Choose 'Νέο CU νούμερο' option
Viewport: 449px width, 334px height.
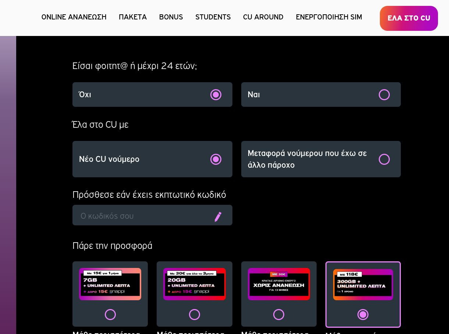(215, 159)
